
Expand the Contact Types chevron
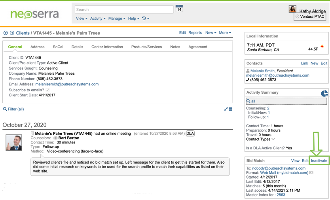click(273, 139)
